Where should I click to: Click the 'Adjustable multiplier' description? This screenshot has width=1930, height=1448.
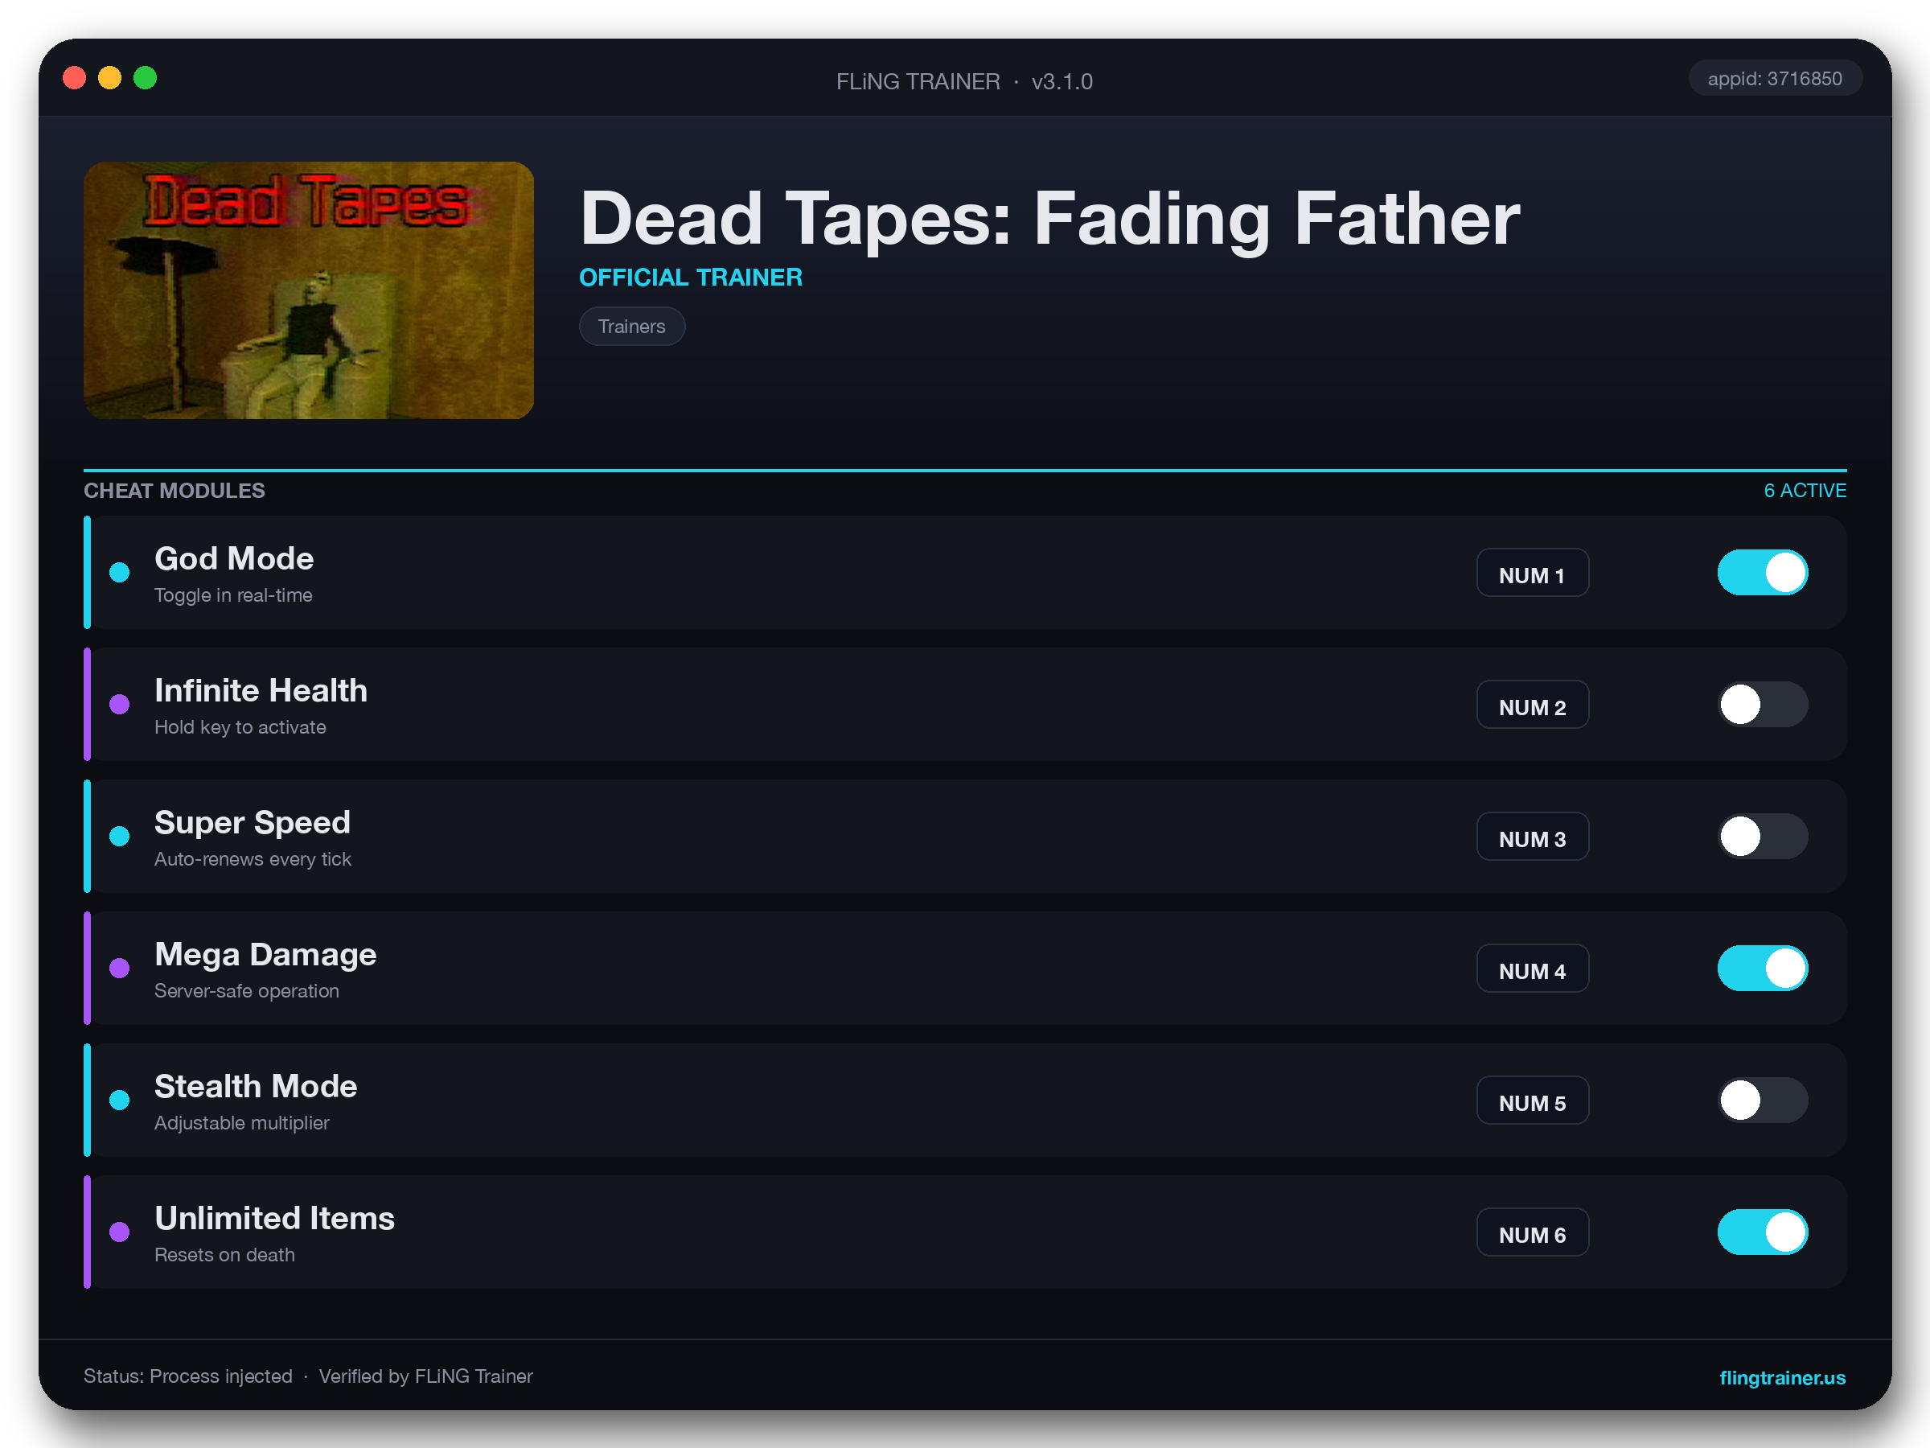pos(242,1122)
